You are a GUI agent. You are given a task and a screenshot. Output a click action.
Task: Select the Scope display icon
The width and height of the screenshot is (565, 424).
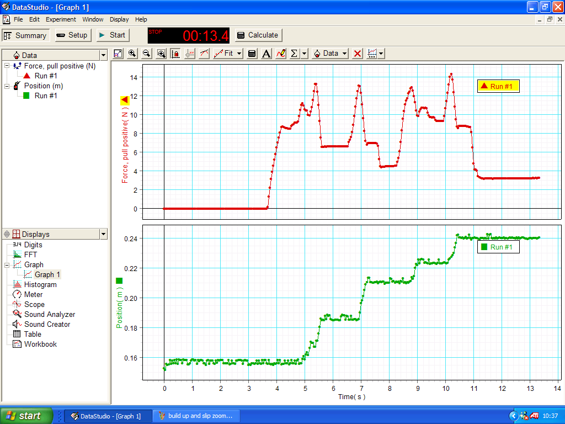[17, 304]
